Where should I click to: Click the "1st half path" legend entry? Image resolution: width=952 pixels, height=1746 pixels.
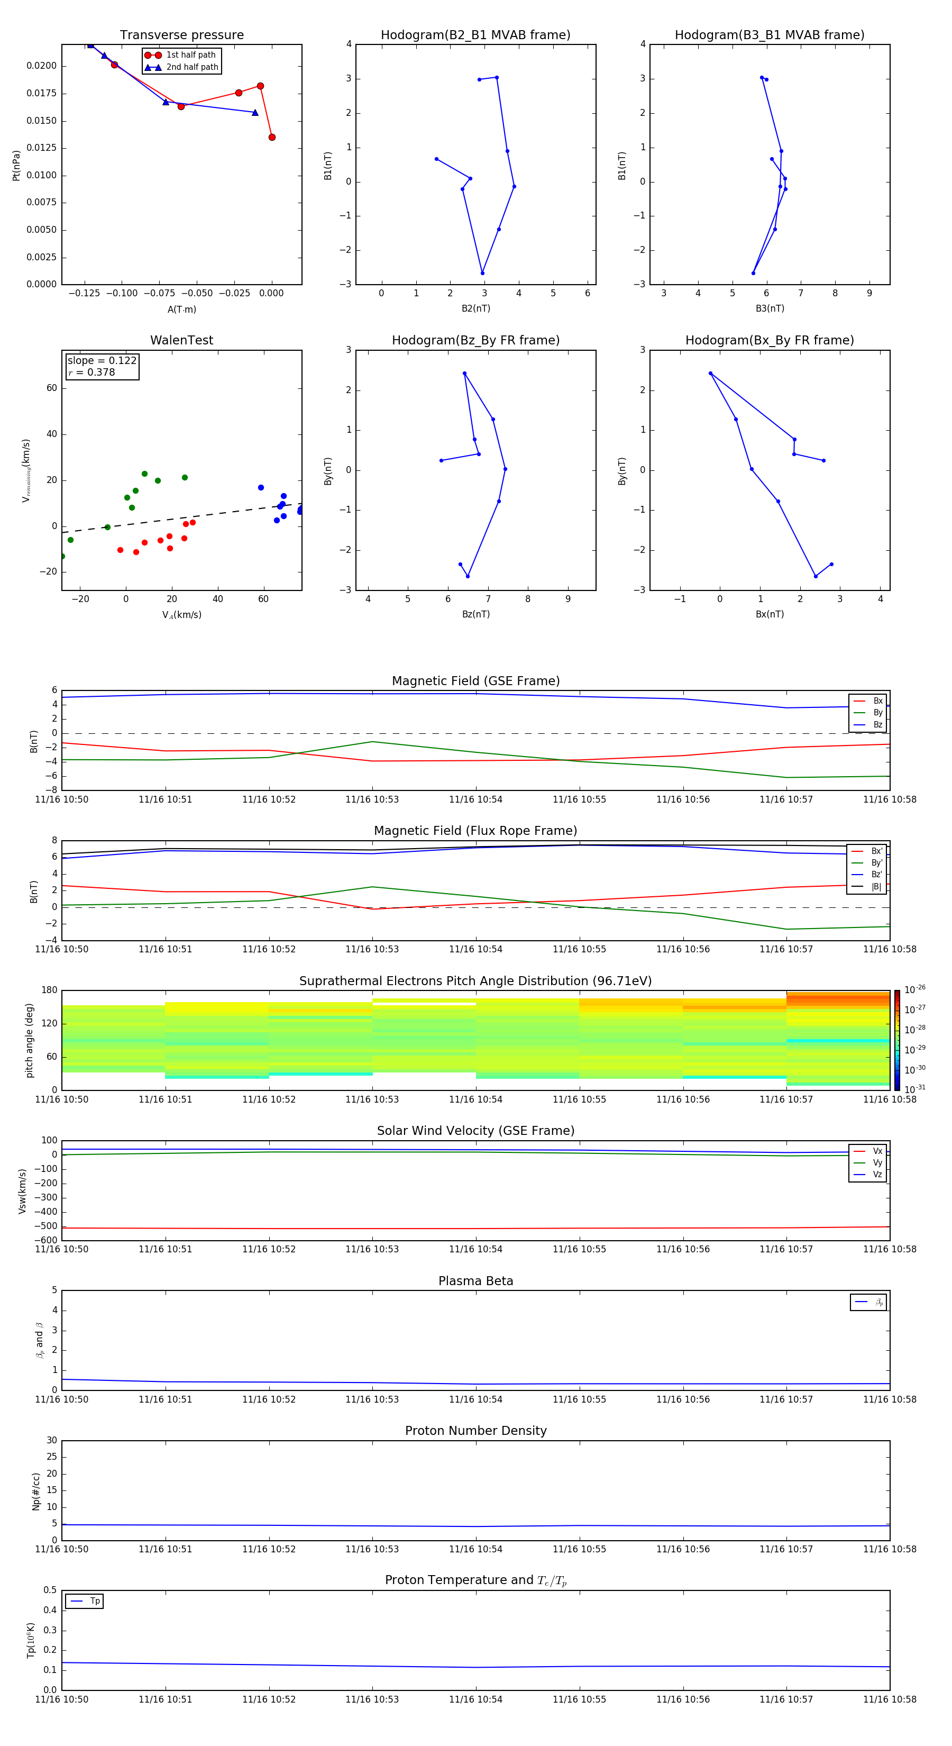[181, 55]
